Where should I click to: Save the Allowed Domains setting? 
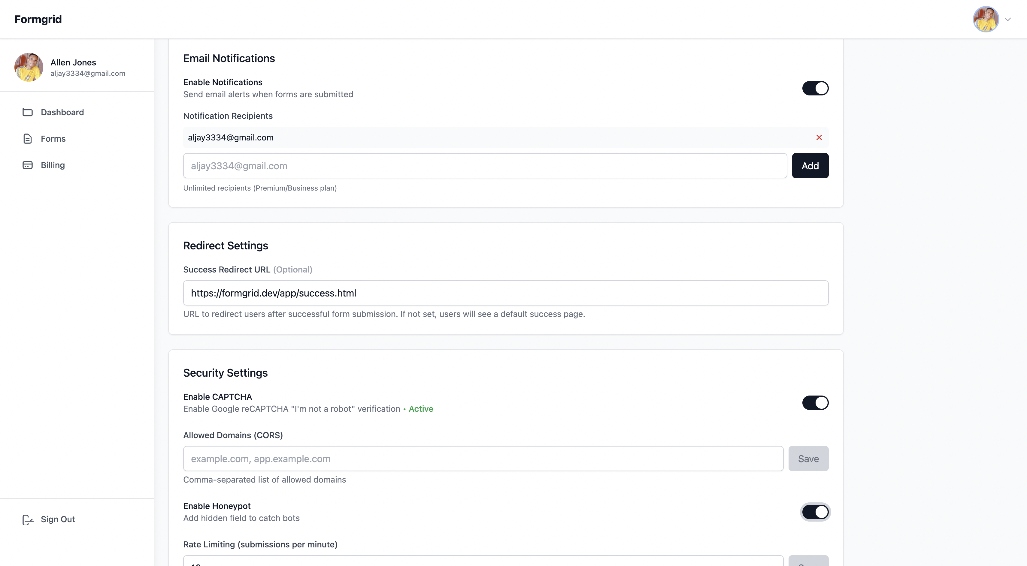pos(808,459)
